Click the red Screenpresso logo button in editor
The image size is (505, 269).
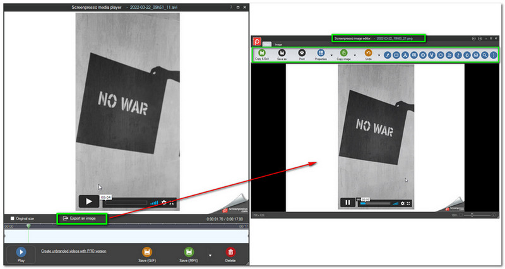click(x=257, y=41)
